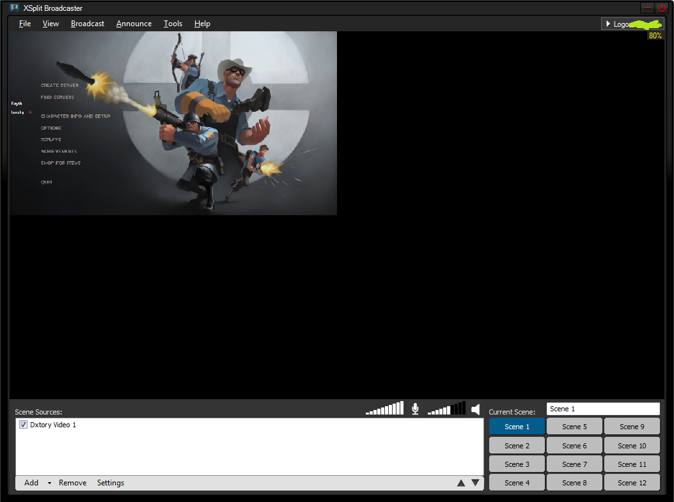674x502 pixels.
Task: Select the Team Fortress preview in the stage
Action: point(173,123)
